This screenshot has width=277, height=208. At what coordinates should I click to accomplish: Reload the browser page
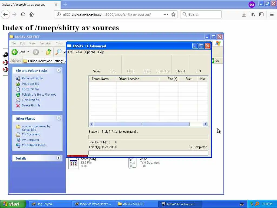(23, 14)
